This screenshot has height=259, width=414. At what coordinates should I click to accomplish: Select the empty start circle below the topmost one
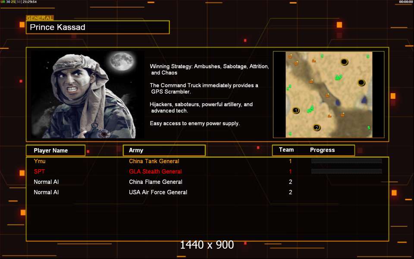point(361,83)
